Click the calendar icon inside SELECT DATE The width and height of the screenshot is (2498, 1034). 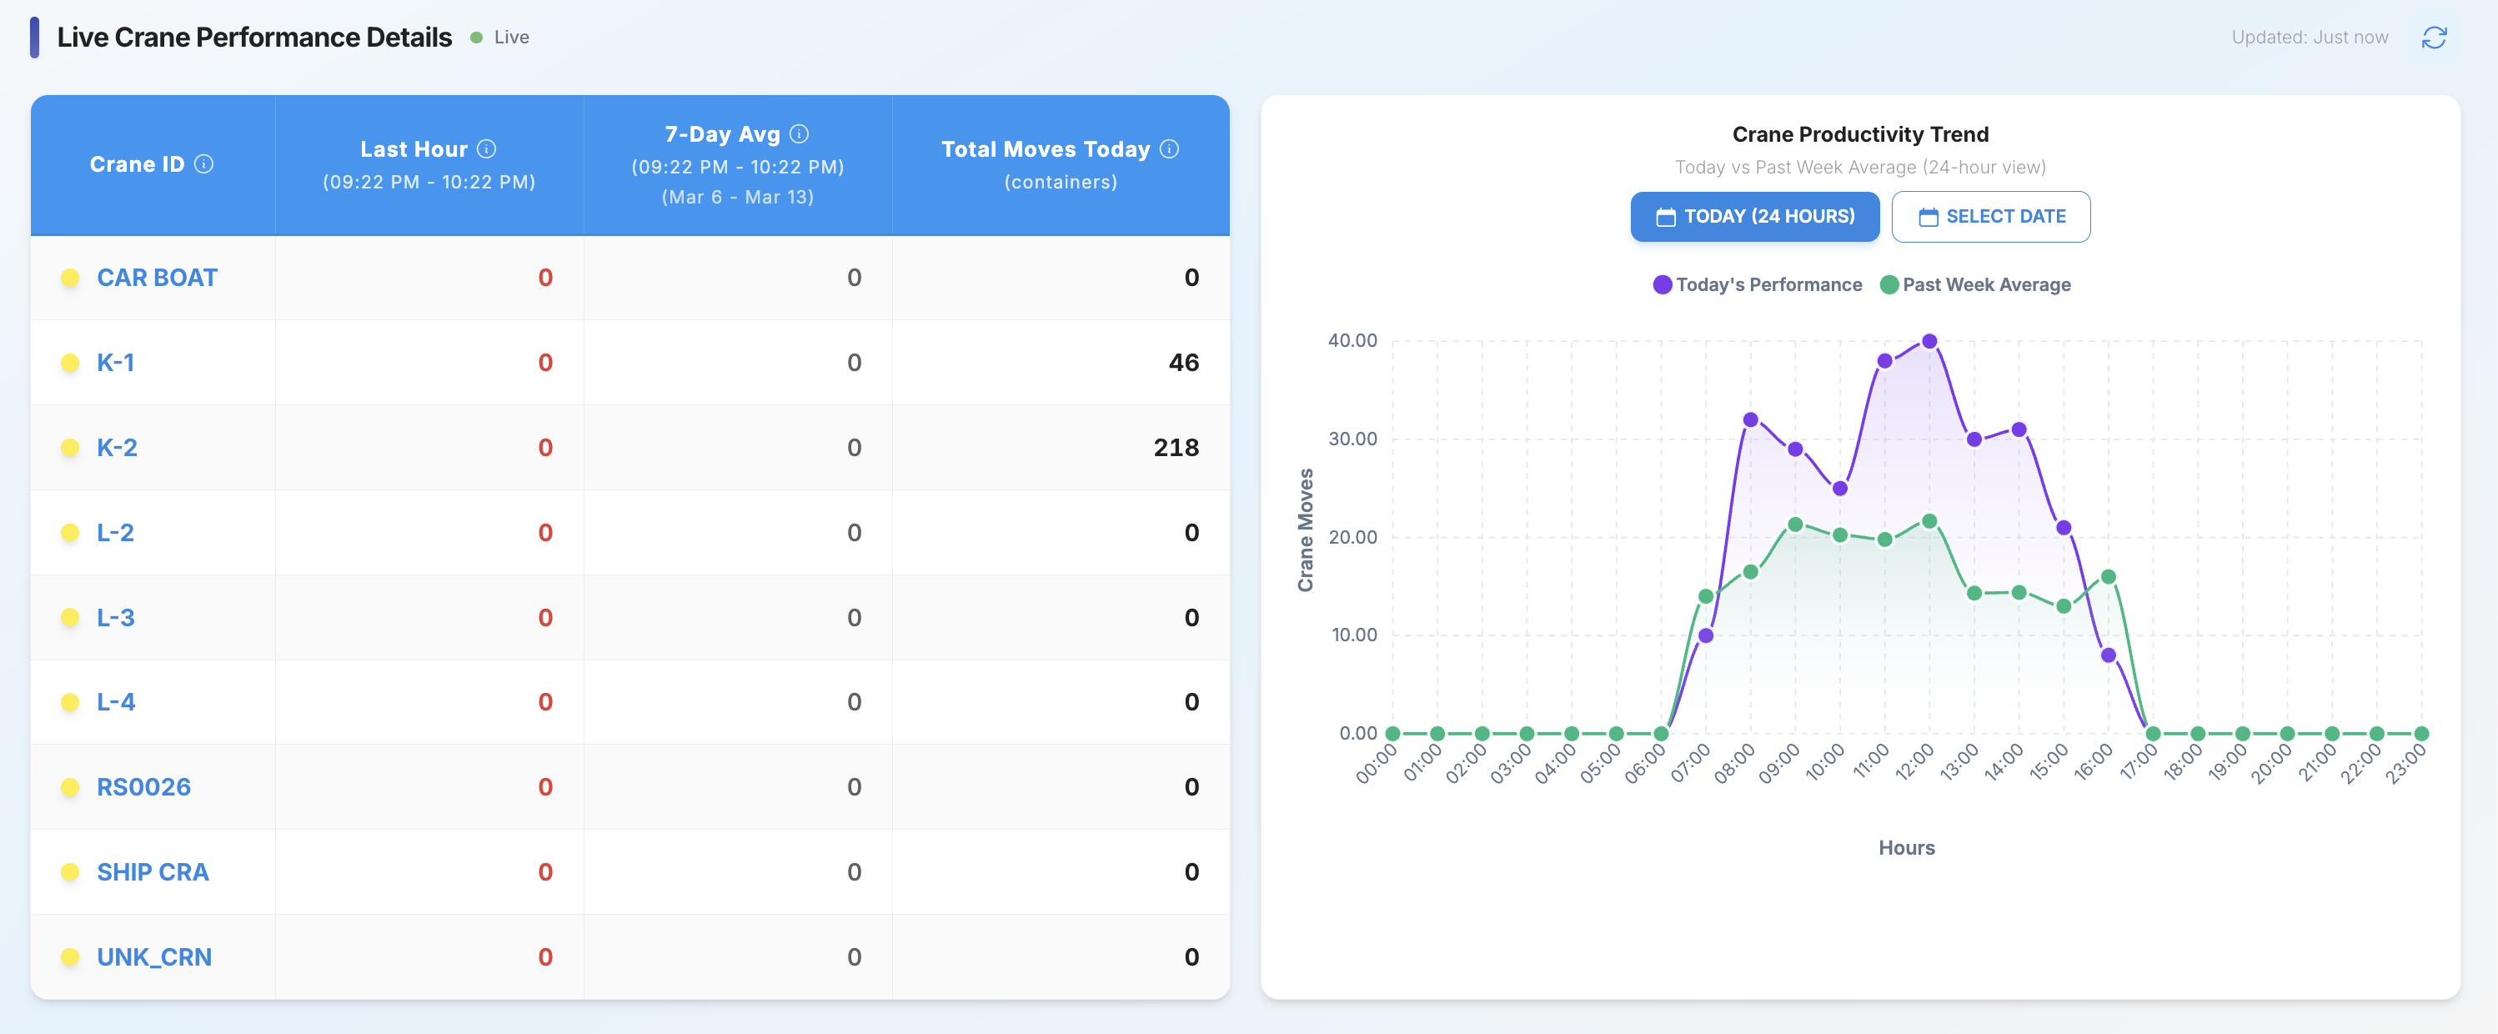coord(1928,216)
